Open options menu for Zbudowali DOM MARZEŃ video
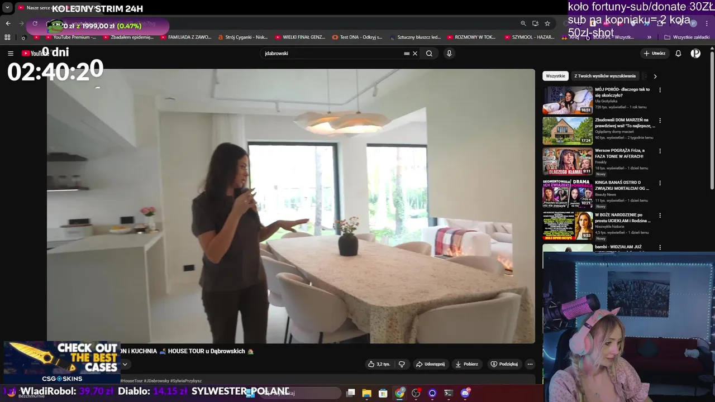The height and width of the screenshot is (402, 715). pyautogui.click(x=660, y=120)
